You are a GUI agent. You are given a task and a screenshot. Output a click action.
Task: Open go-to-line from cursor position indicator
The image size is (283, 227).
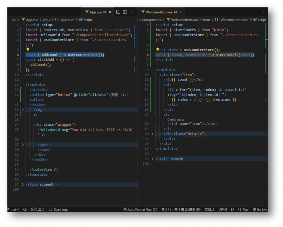pyautogui.click(x=181, y=210)
